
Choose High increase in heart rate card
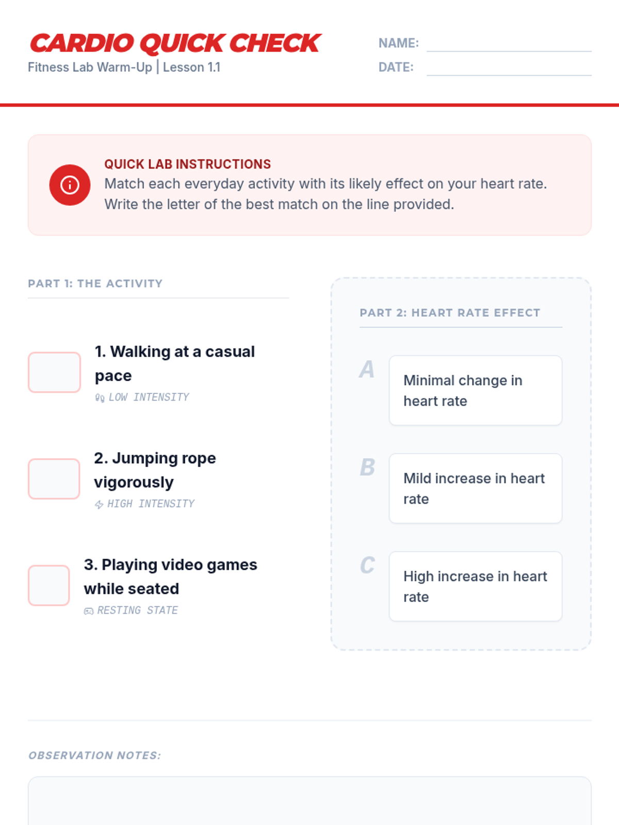pyautogui.click(x=476, y=586)
